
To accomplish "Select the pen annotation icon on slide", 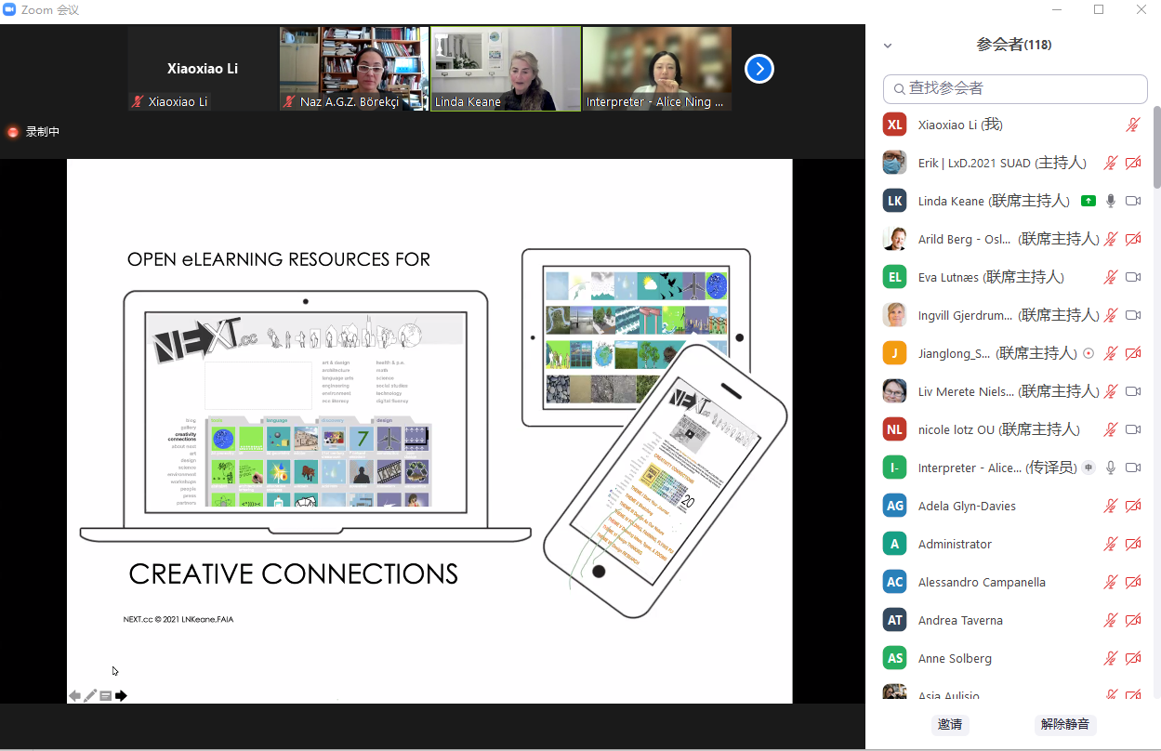I will 90,695.
